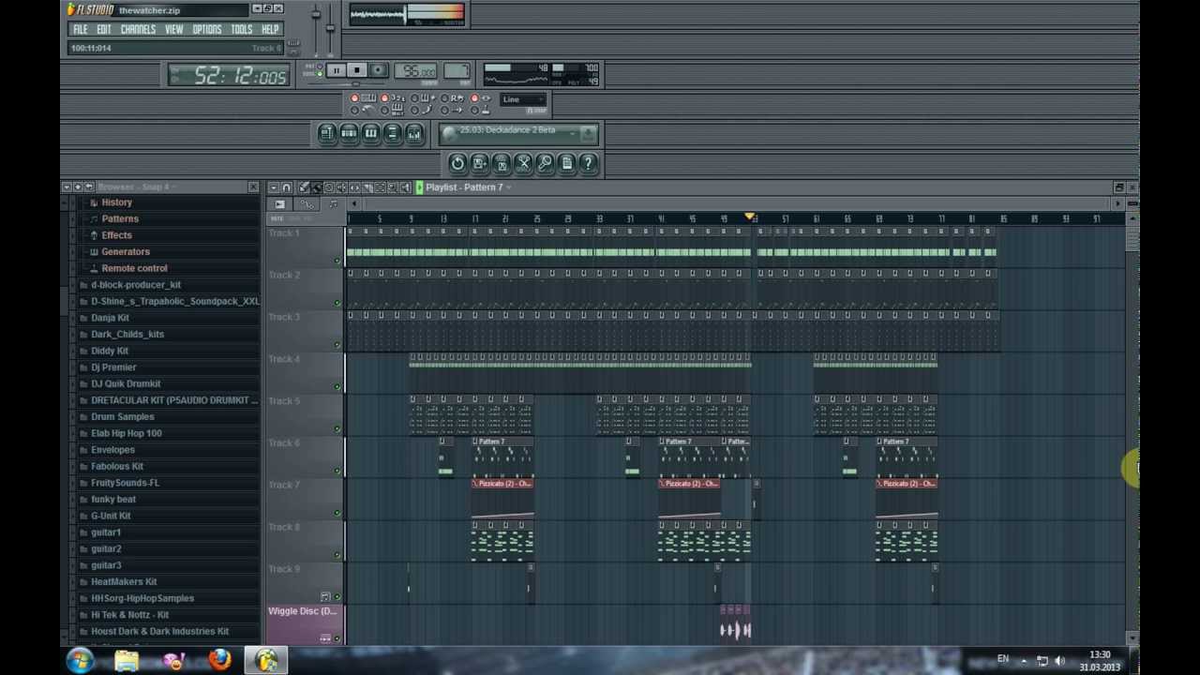
Task: Open the Drum Samples folder
Action: click(122, 416)
